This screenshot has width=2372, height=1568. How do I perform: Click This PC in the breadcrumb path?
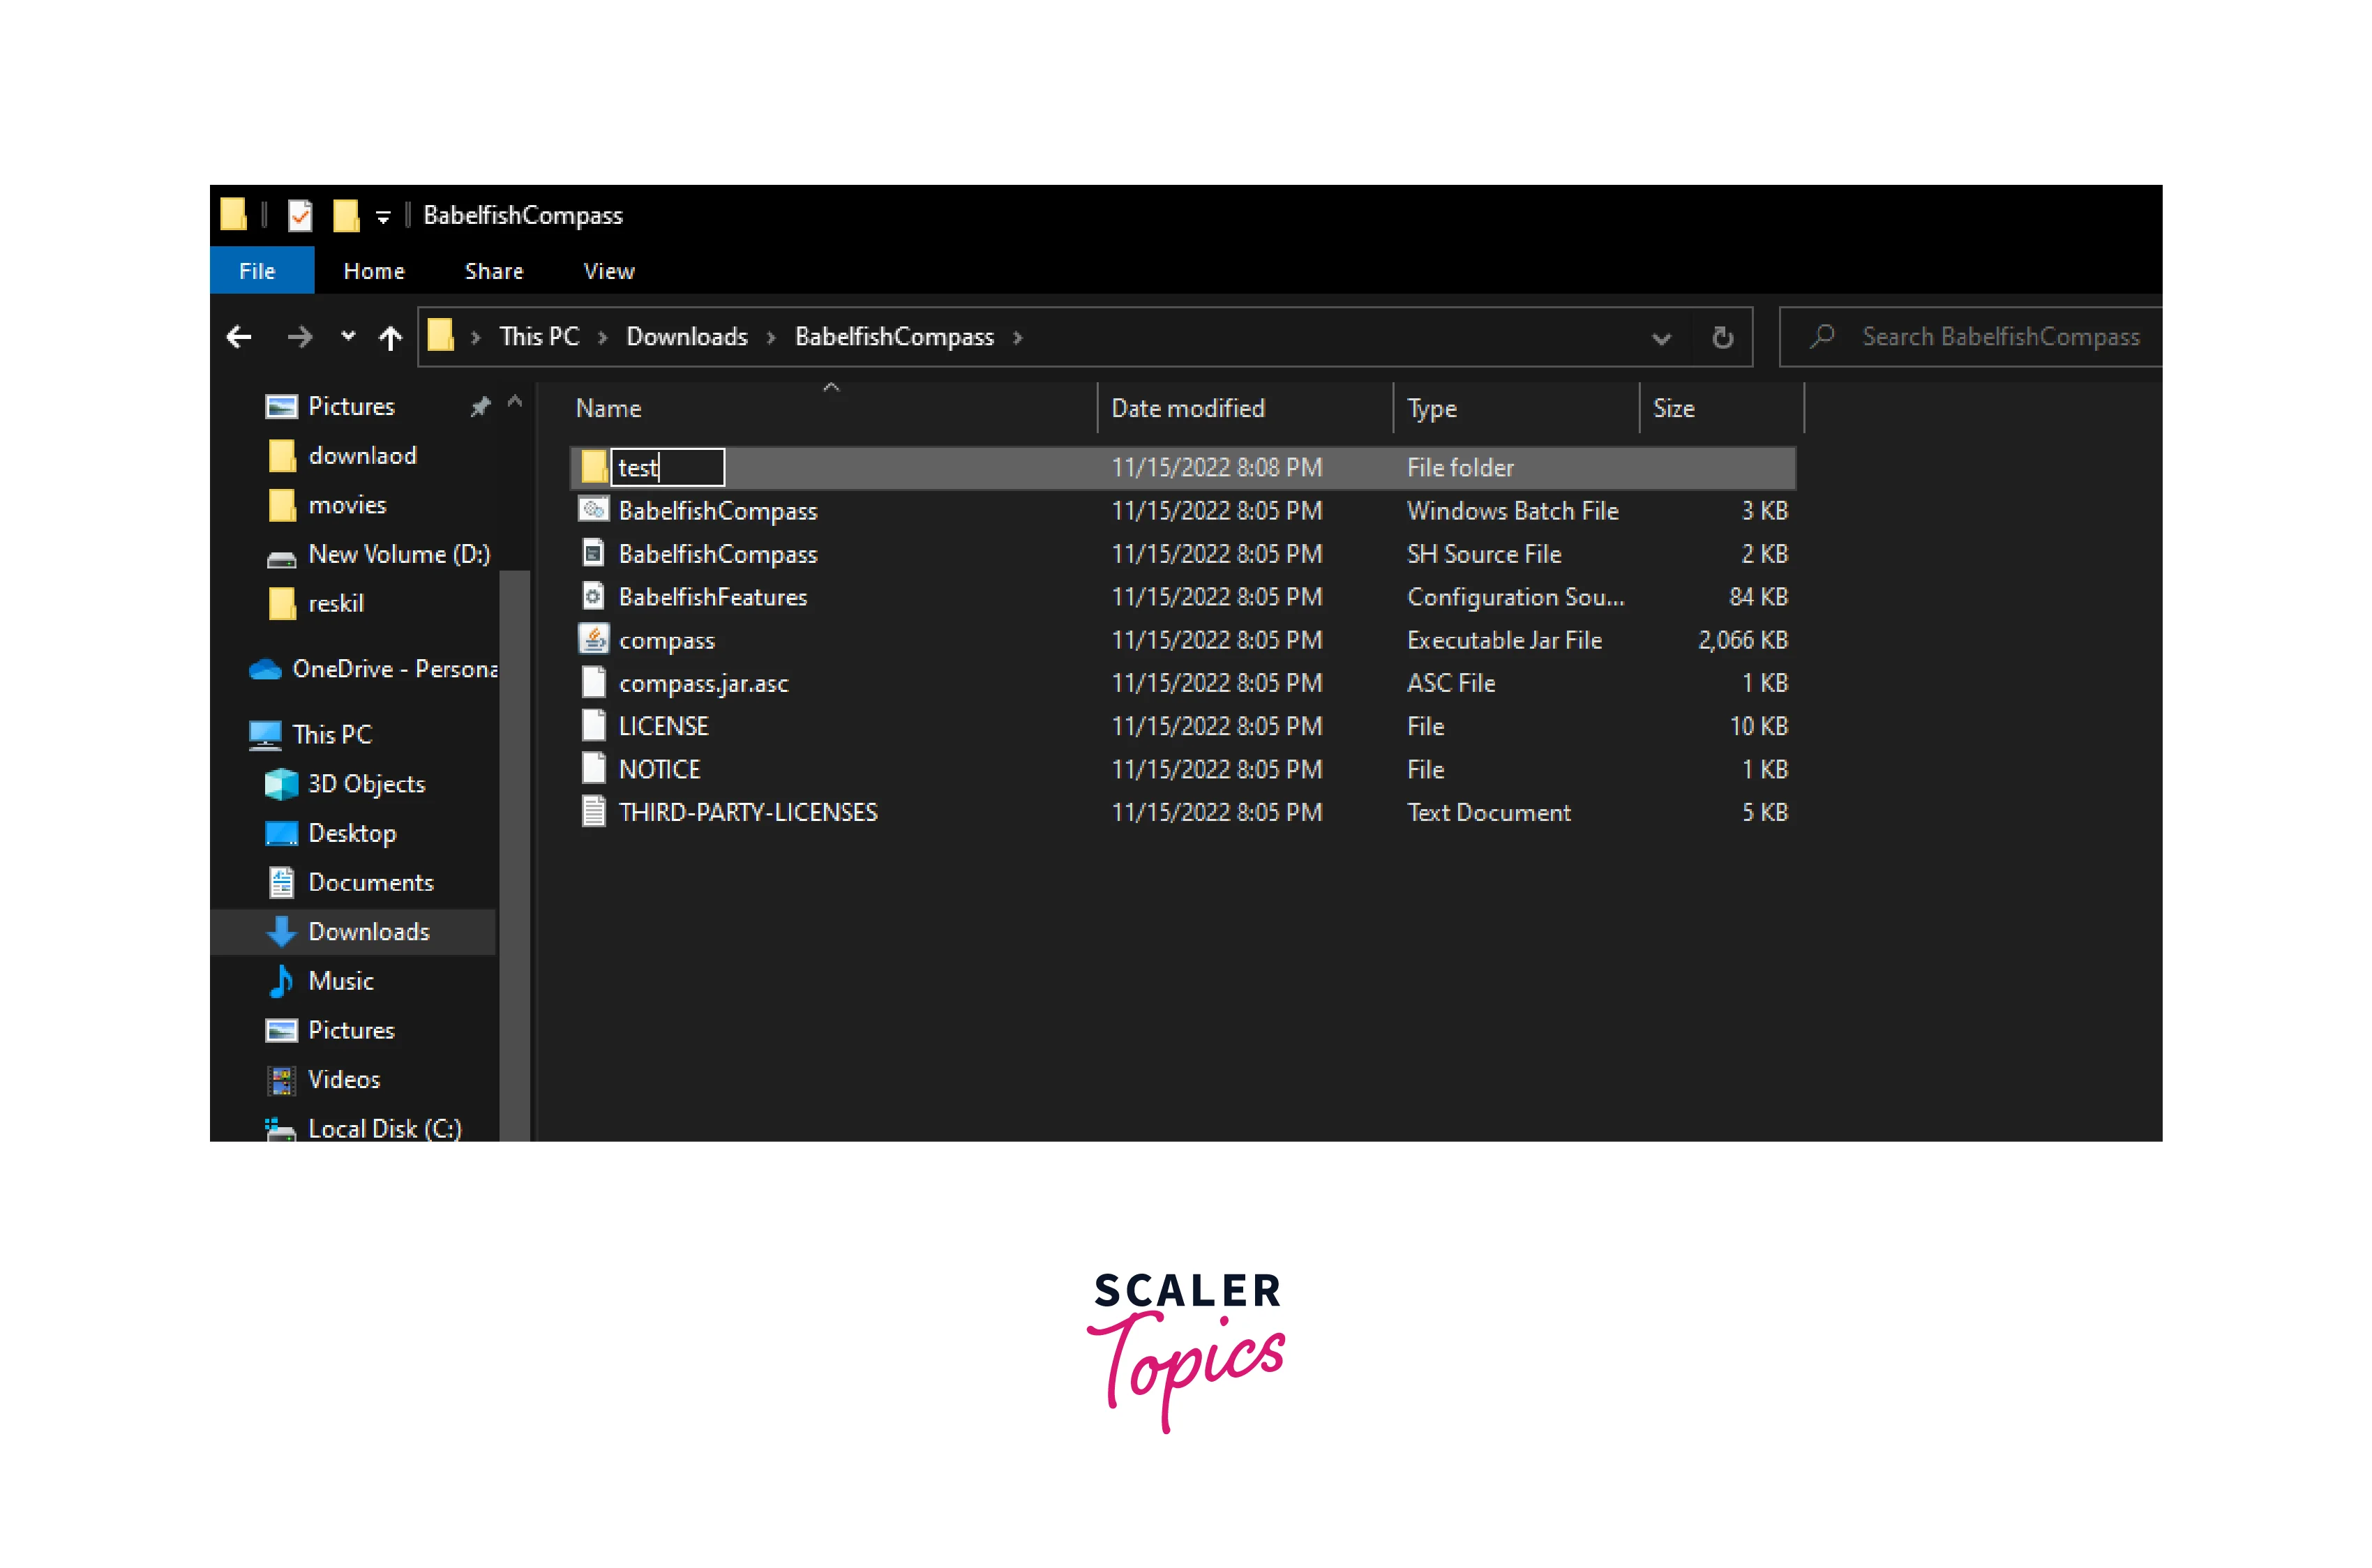(x=538, y=337)
